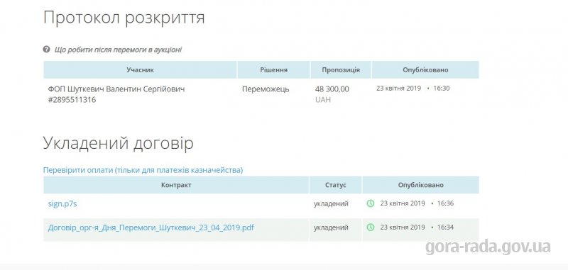Click the gora-rada.gov.ua watermark

coord(488,247)
